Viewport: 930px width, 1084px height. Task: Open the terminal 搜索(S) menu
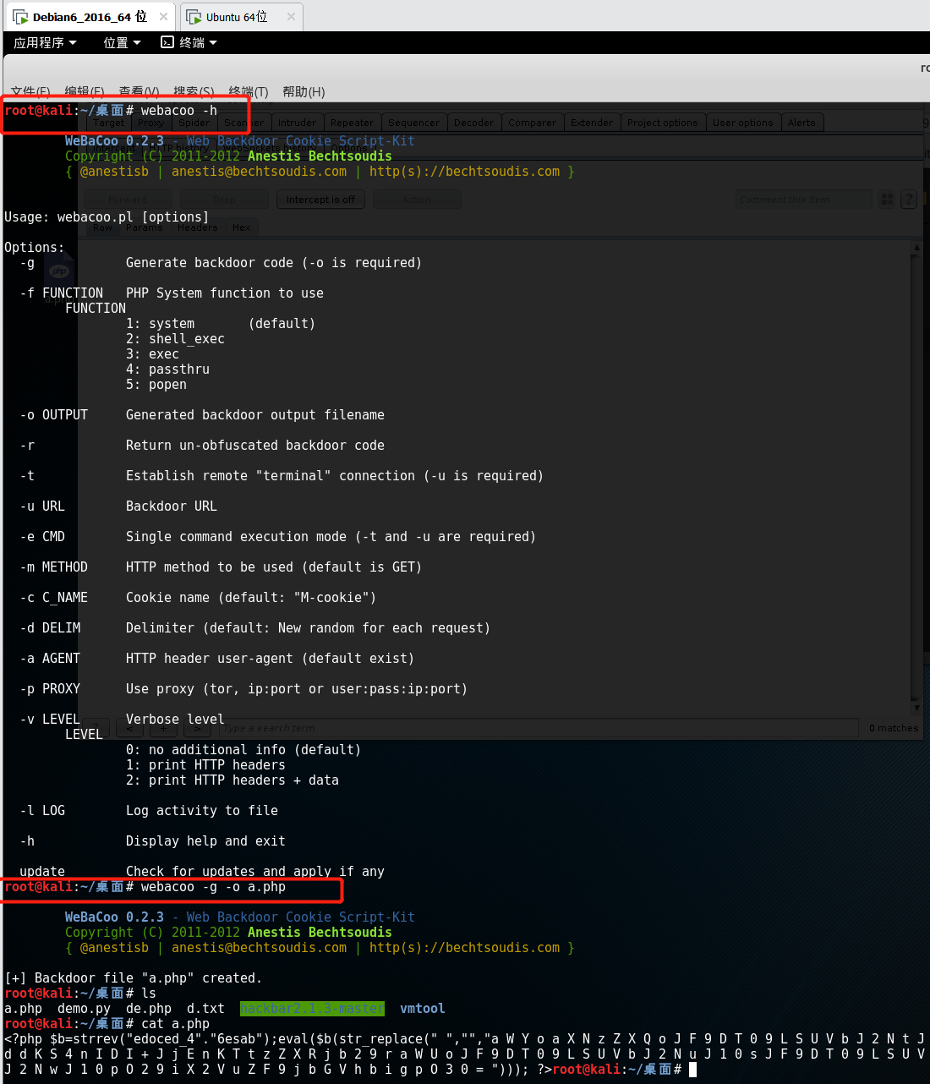click(x=194, y=91)
